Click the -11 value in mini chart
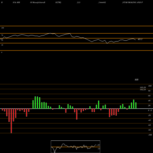 coord(99,149)
